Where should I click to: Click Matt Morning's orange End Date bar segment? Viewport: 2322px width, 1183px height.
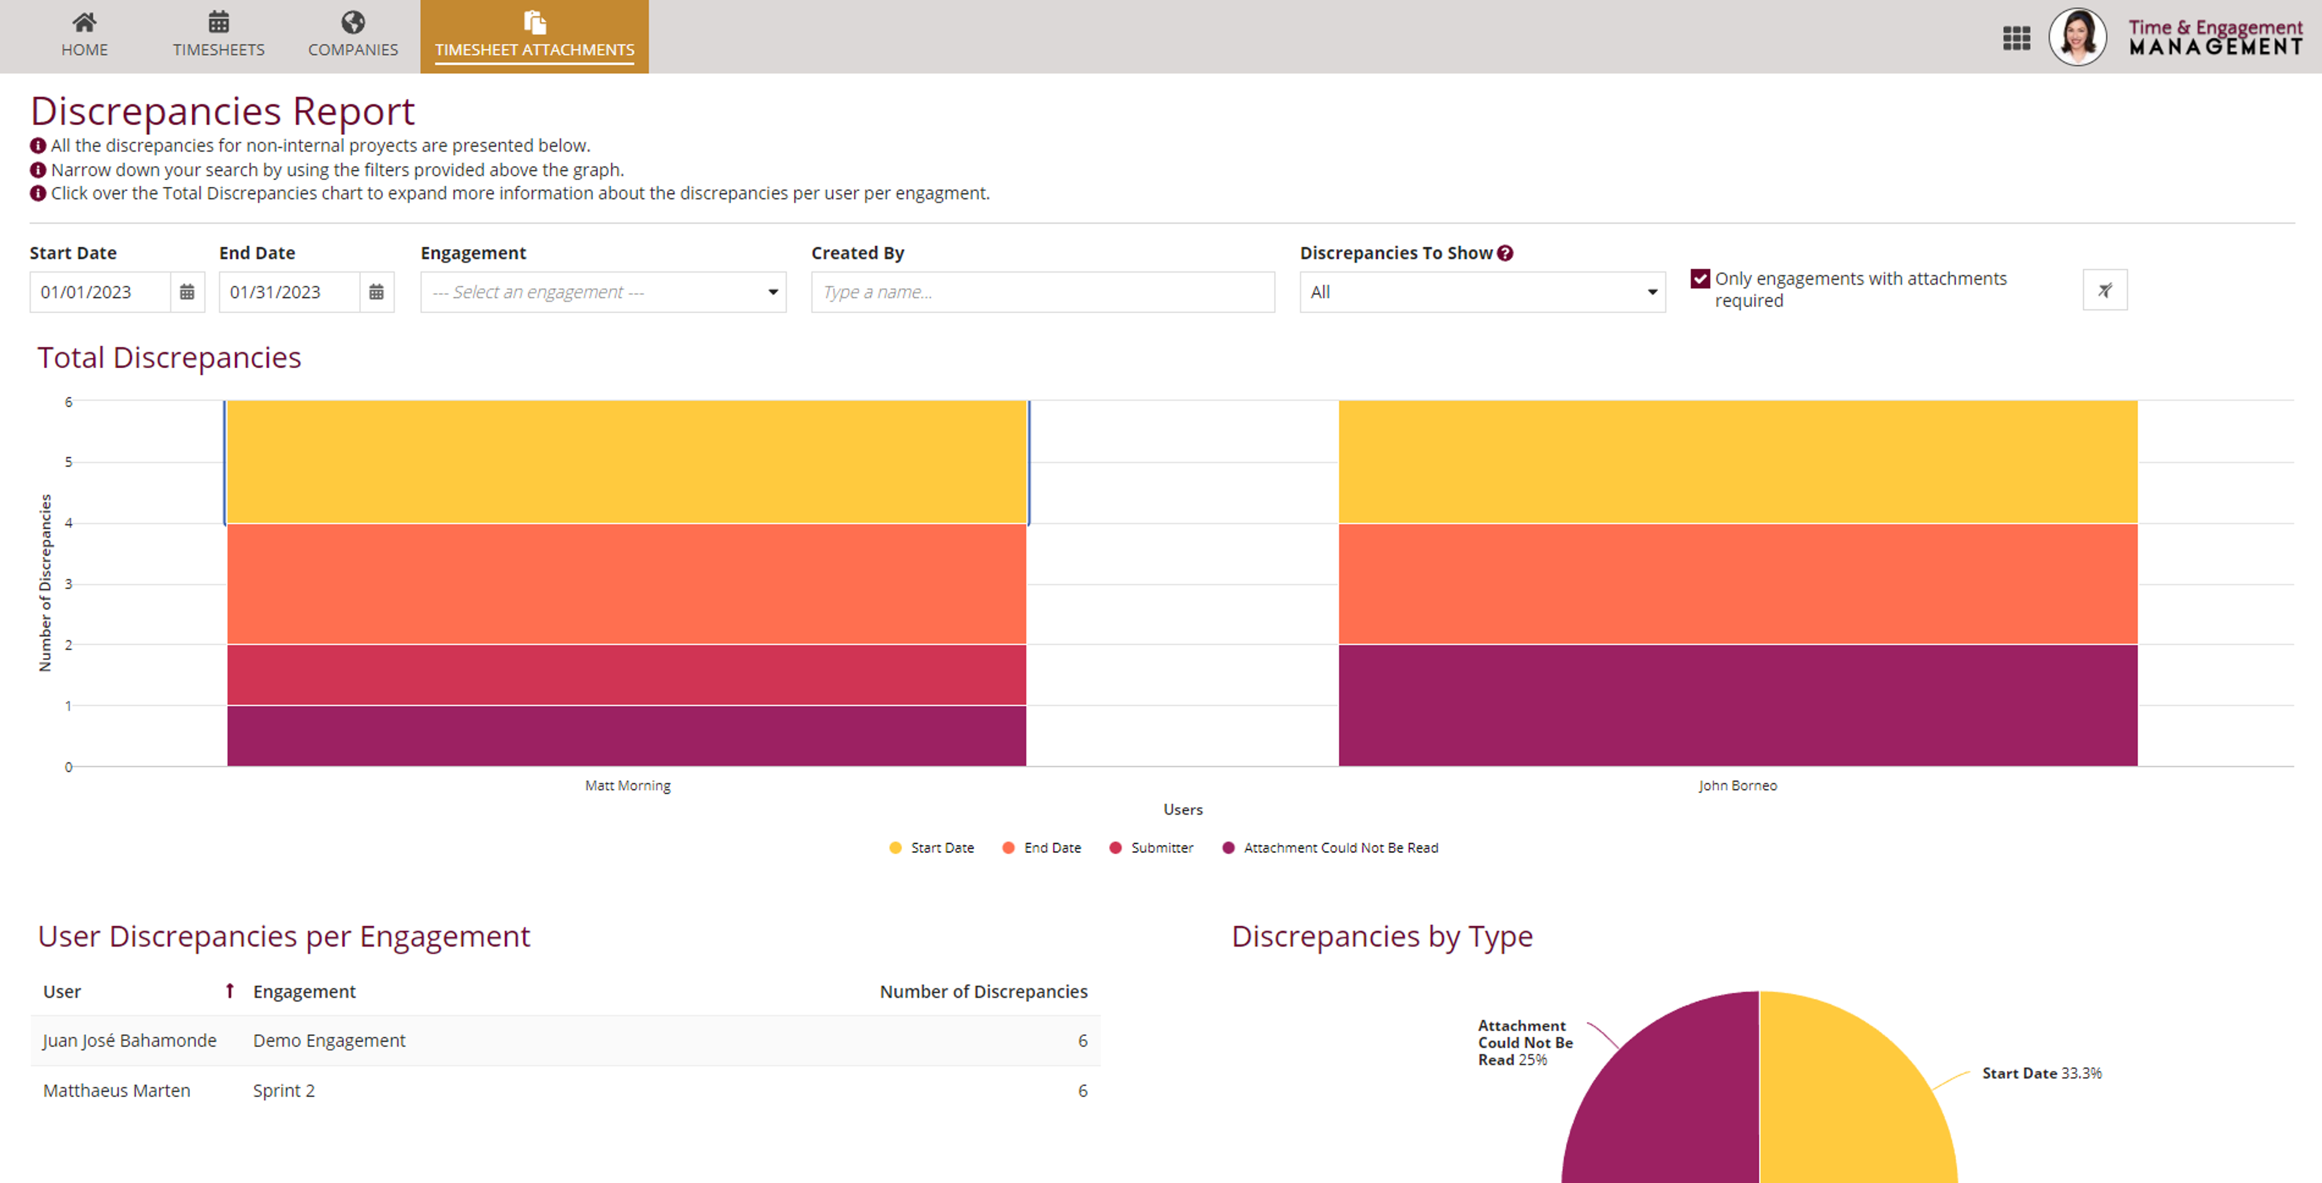click(626, 584)
